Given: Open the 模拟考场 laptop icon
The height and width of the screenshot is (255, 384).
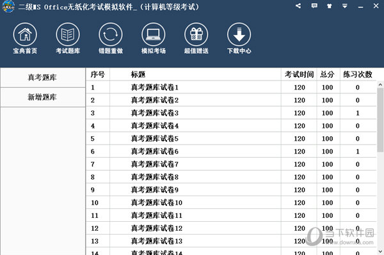Looking at the screenshot, I should [154, 35].
